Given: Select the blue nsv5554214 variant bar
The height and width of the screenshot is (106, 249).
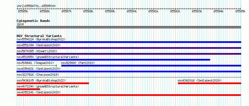Looking at the screenshot, I should (129, 42).
